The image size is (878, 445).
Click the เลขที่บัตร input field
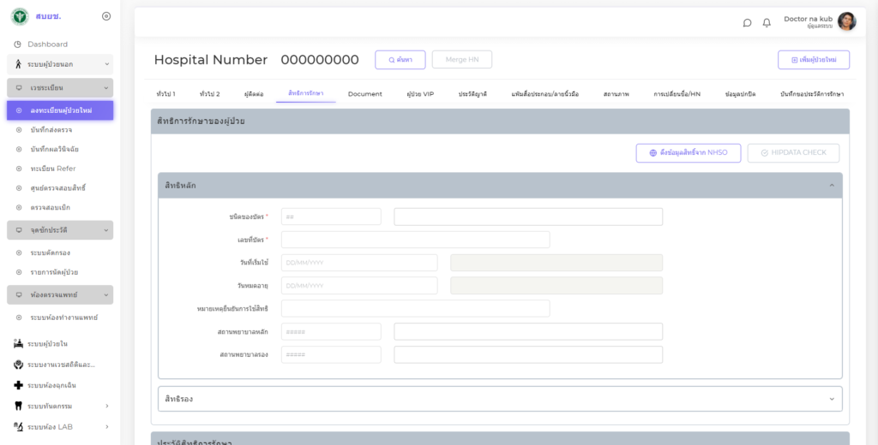(x=415, y=240)
